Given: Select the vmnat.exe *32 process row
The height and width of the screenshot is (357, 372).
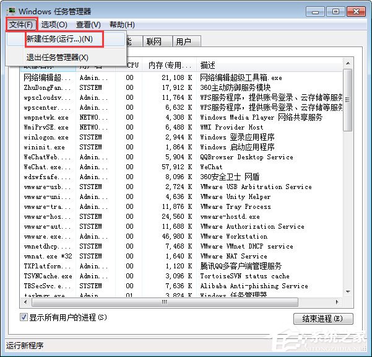Looking at the screenshot, I should point(181,256).
